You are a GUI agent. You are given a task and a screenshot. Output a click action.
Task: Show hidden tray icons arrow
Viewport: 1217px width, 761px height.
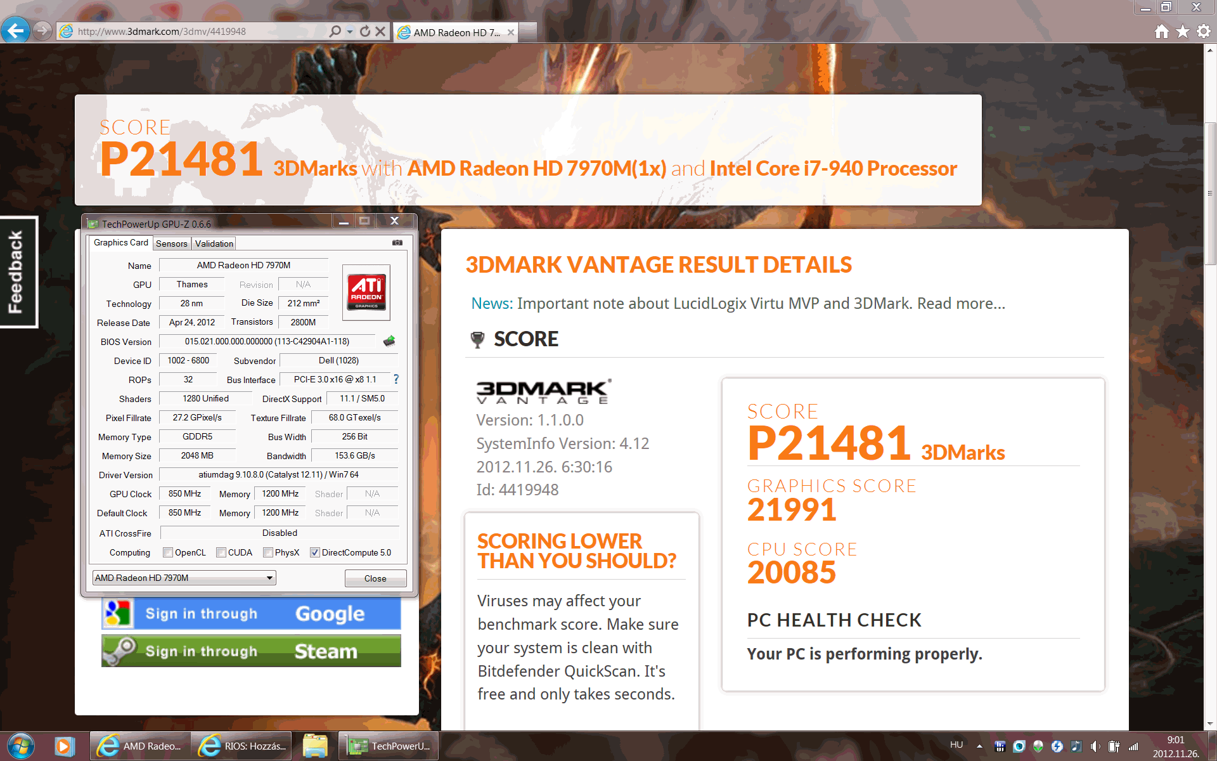pos(979,746)
